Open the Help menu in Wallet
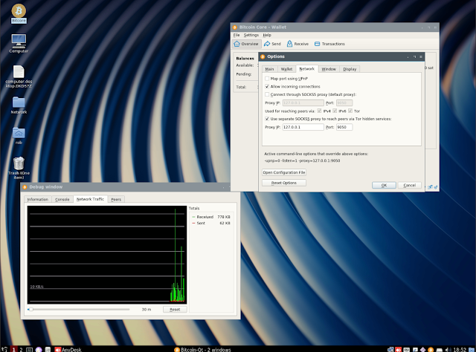Image resolution: width=476 pixels, height=352 pixels. (x=267, y=35)
